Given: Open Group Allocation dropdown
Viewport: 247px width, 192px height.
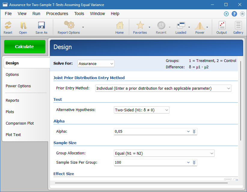Looking at the screenshot, I should coord(164,153).
